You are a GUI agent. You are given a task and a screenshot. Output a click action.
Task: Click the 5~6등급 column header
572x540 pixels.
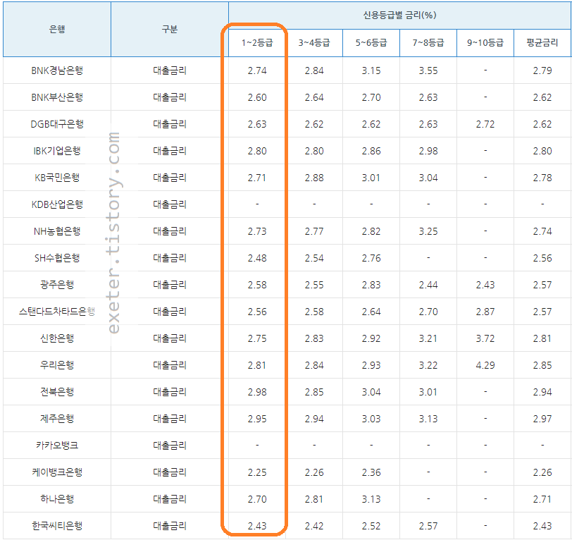click(x=371, y=43)
